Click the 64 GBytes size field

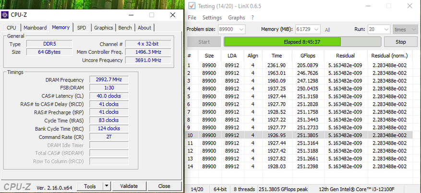49,52
